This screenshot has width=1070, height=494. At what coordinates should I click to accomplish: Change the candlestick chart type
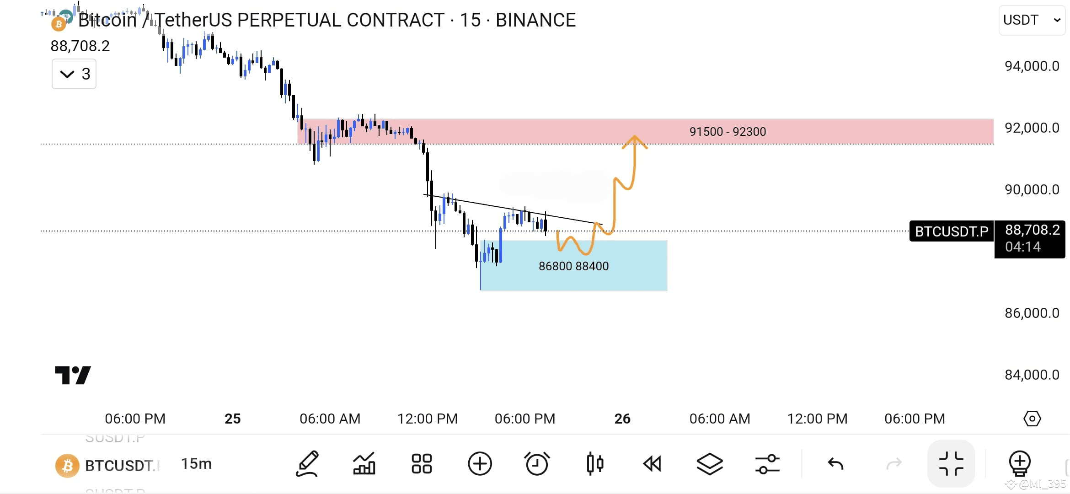click(595, 464)
